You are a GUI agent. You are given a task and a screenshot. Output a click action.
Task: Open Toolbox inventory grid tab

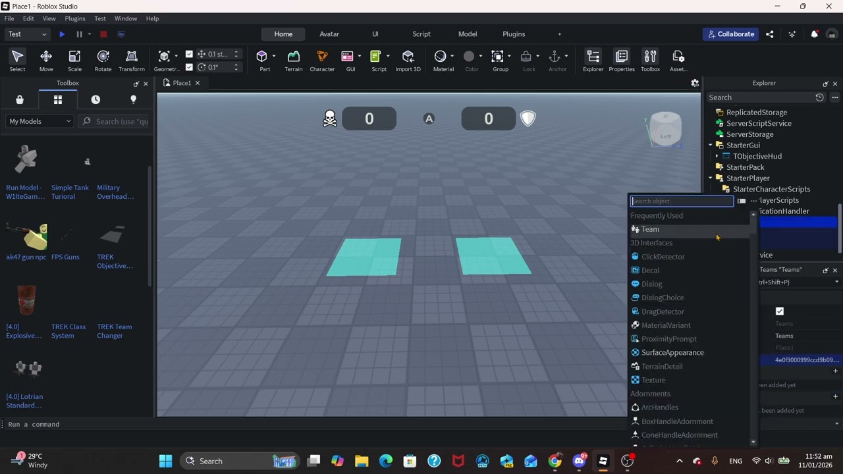pyautogui.click(x=58, y=99)
